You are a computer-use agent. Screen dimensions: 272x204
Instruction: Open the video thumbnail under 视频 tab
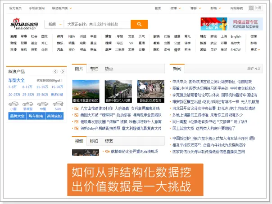point(86,153)
